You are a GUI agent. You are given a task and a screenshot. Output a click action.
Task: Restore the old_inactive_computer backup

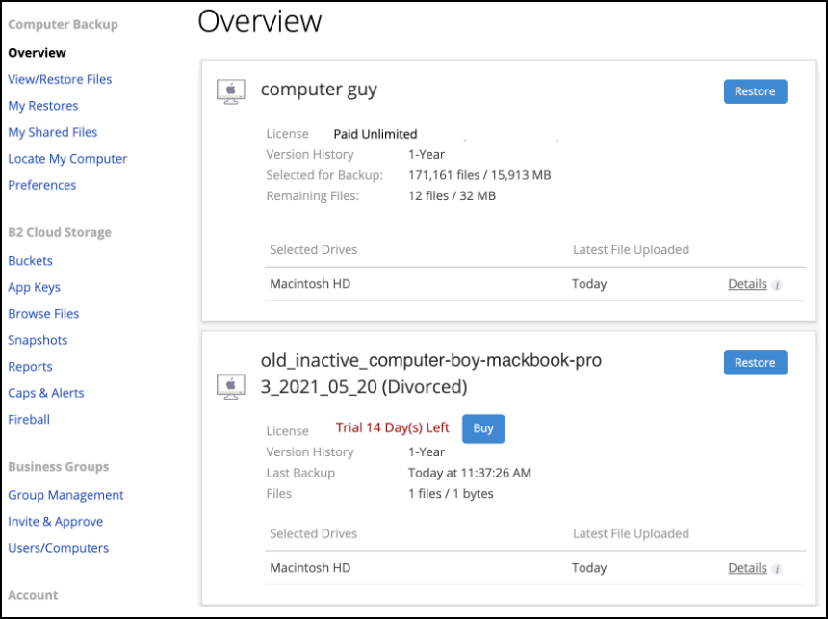(755, 363)
